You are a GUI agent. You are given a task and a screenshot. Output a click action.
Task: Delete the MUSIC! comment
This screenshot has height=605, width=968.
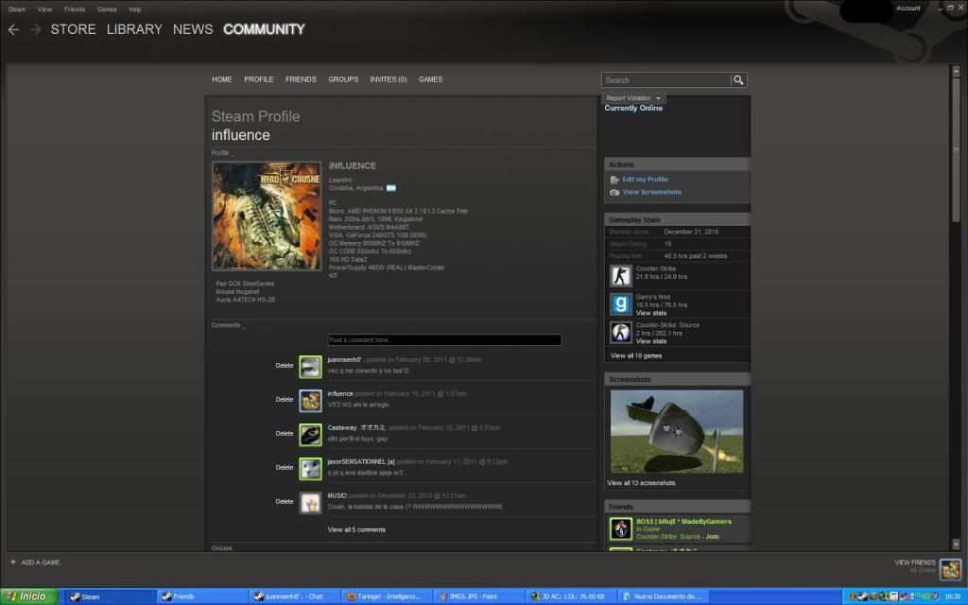284,502
